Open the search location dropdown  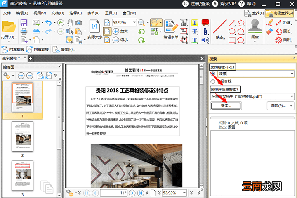(292, 96)
